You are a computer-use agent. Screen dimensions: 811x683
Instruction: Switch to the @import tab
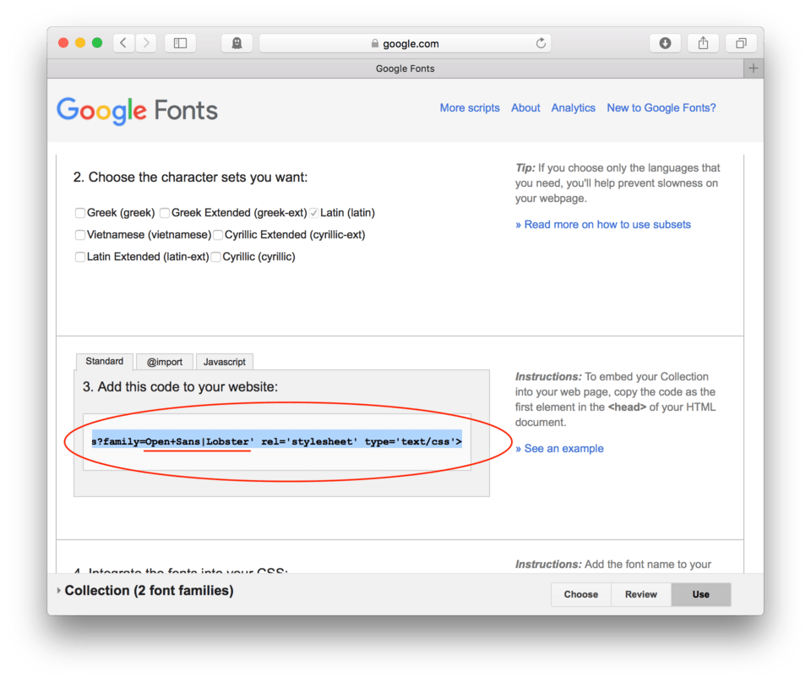tap(165, 362)
